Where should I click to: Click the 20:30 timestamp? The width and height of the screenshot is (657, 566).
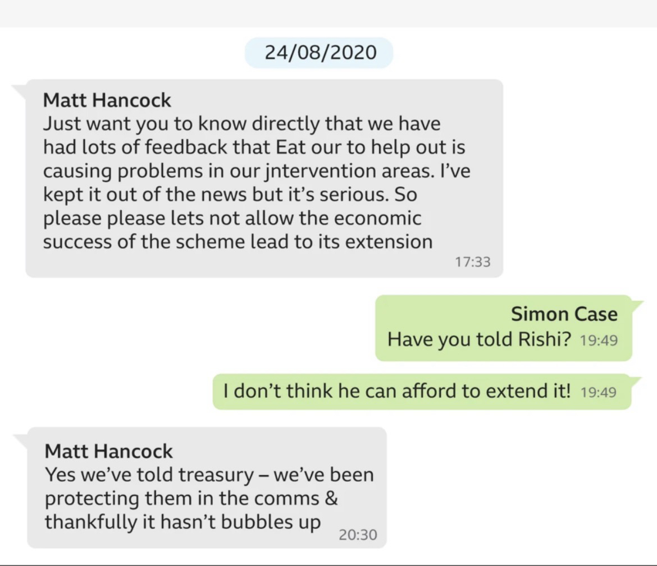tap(358, 535)
